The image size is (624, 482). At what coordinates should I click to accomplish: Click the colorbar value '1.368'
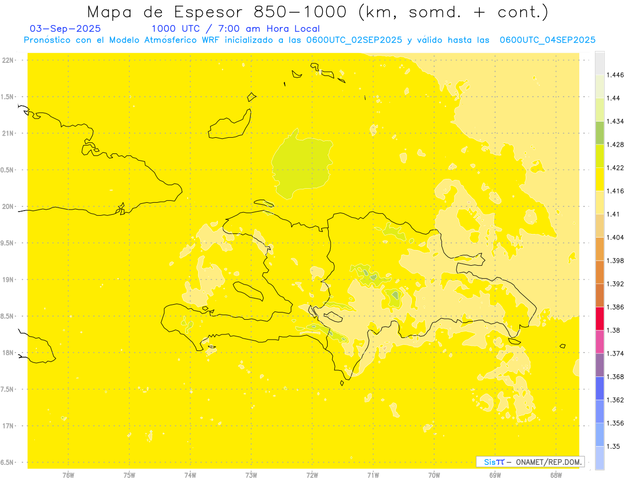[615, 376]
